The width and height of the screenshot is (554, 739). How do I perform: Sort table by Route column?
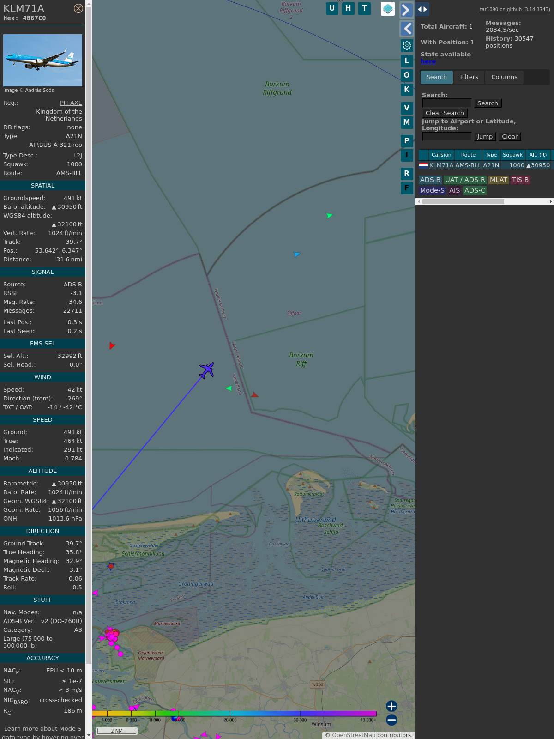coord(468,155)
